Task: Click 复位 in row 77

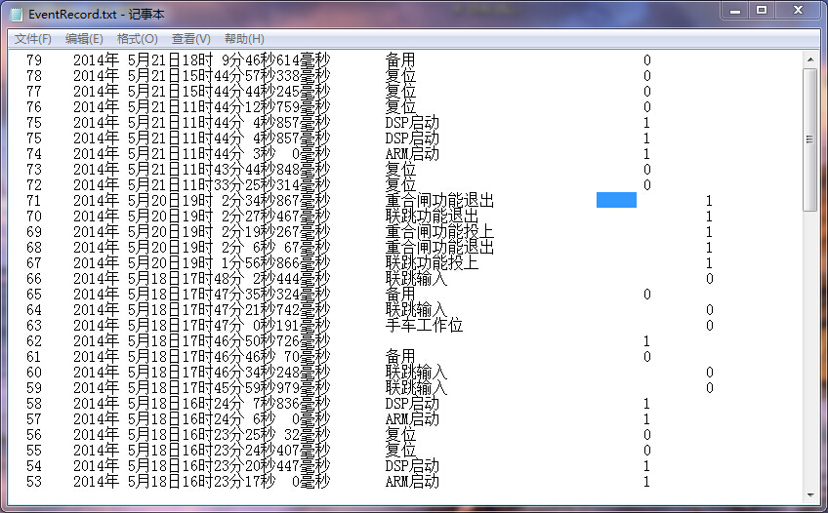Action: [400, 92]
